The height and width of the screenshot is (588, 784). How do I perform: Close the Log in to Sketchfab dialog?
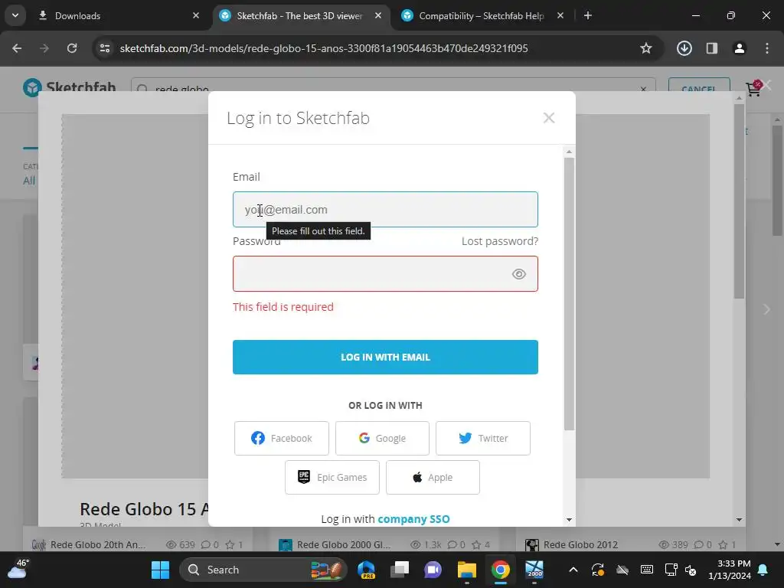click(548, 118)
